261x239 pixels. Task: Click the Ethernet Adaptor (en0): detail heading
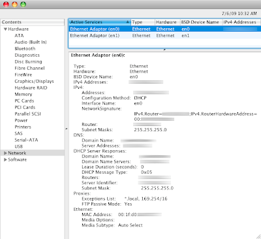point(98,56)
